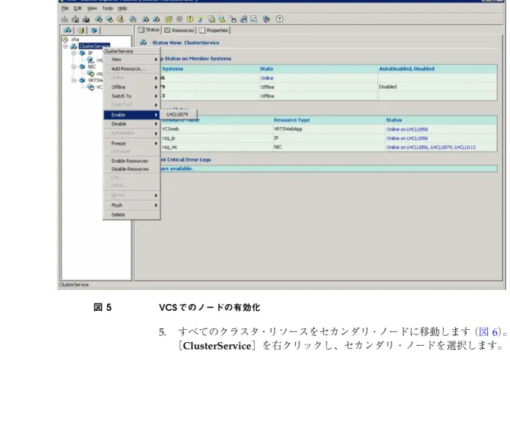Open the Flush submenu
Screen dimensions: 510x434
coord(131,205)
